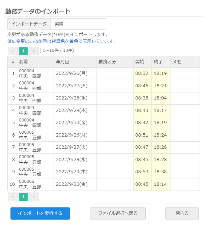
Task: Click the bottom previous-page arrow
Action: tap(12, 197)
